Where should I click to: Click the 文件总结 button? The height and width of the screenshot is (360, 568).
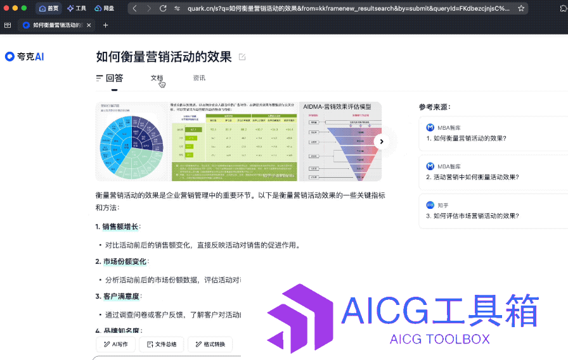pyautogui.click(x=162, y=344)
